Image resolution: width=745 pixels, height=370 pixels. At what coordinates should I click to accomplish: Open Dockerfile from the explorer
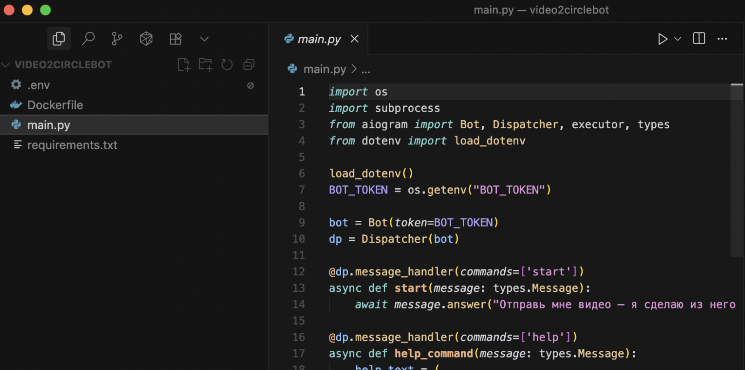click(x=55, y=105)
